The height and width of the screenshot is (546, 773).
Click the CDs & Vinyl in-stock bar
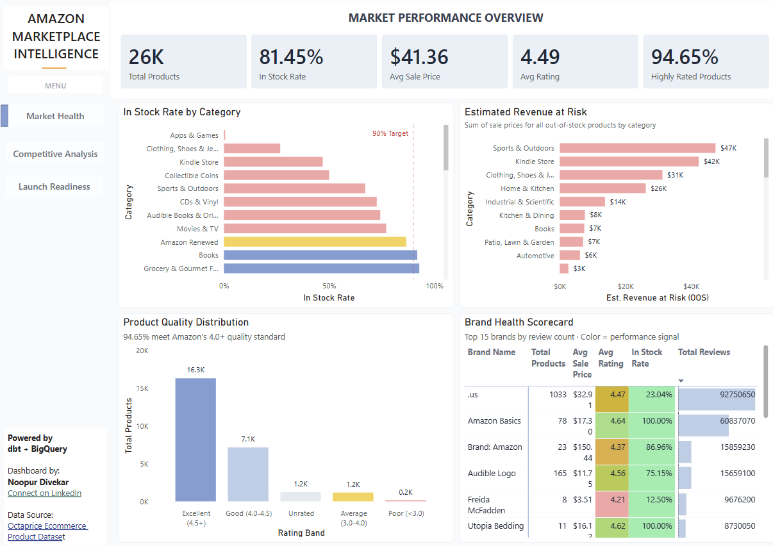(x=300, y=202)
